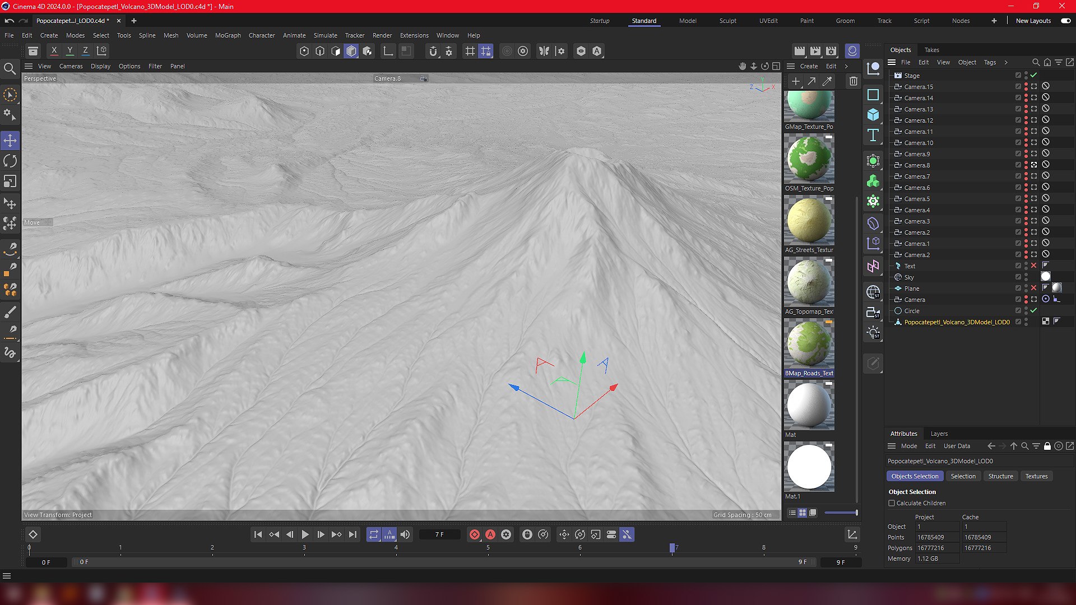Viewport: 1076px width, 605px height.
Task: Open the Attributes hamburger menu
Action: coord(892,446)
